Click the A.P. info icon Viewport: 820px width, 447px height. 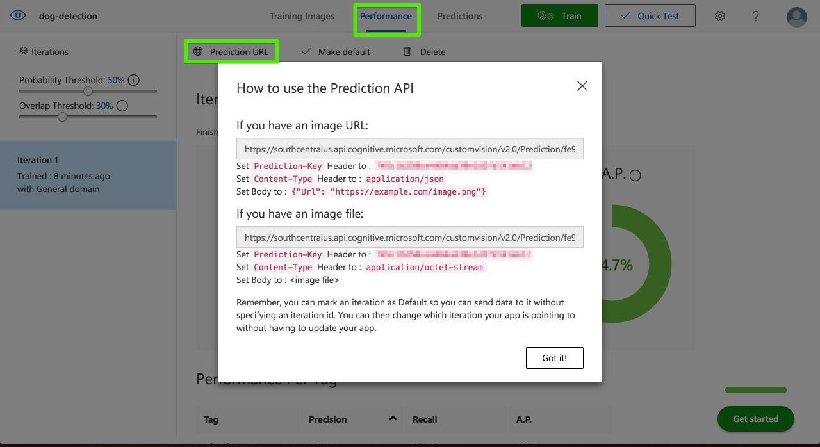(x=634, y=174)
